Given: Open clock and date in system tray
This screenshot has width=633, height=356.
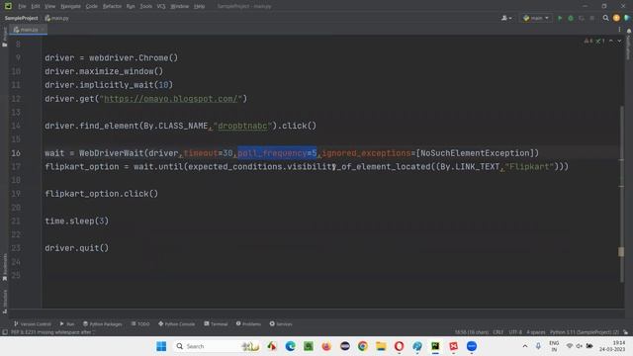Looking at the screenshot, I should tap(612, 346).
